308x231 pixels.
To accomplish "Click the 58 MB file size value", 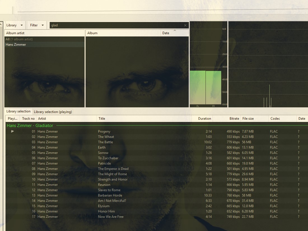I will (x=246, y=195).
